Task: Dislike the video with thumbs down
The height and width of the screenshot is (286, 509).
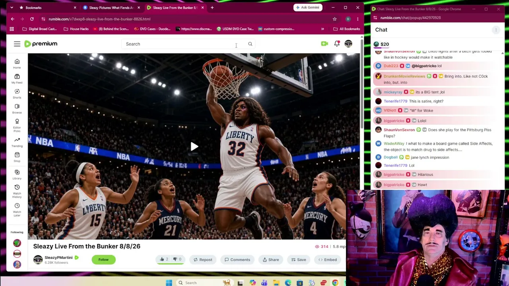Action: [x=177, y=259]
